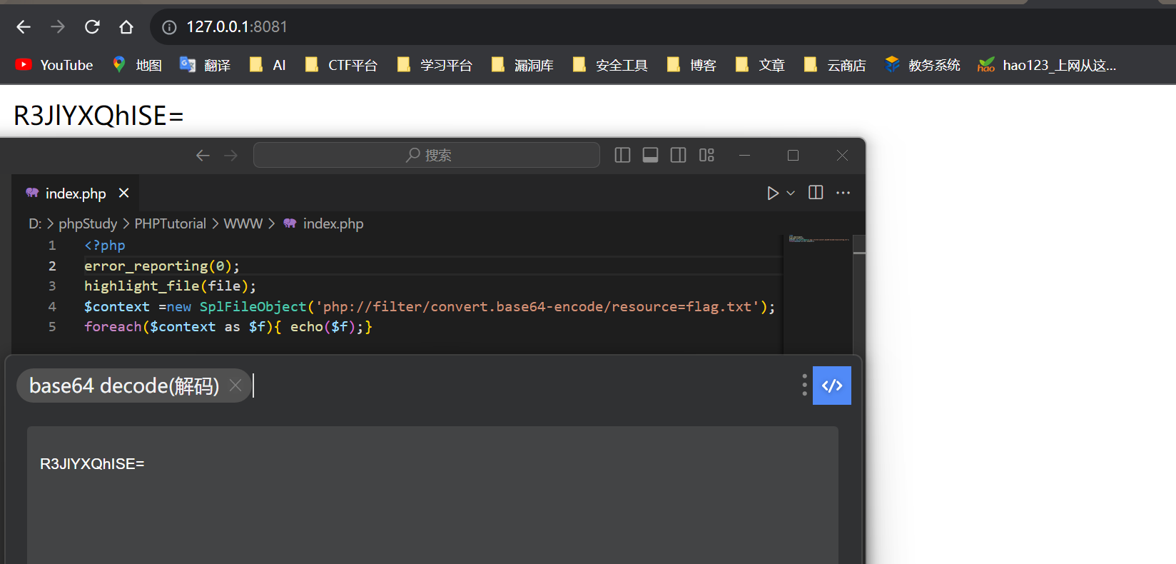Screen dimensions: 1176x564
Task: Go forward in the browser
Action: tap(58, 27)
